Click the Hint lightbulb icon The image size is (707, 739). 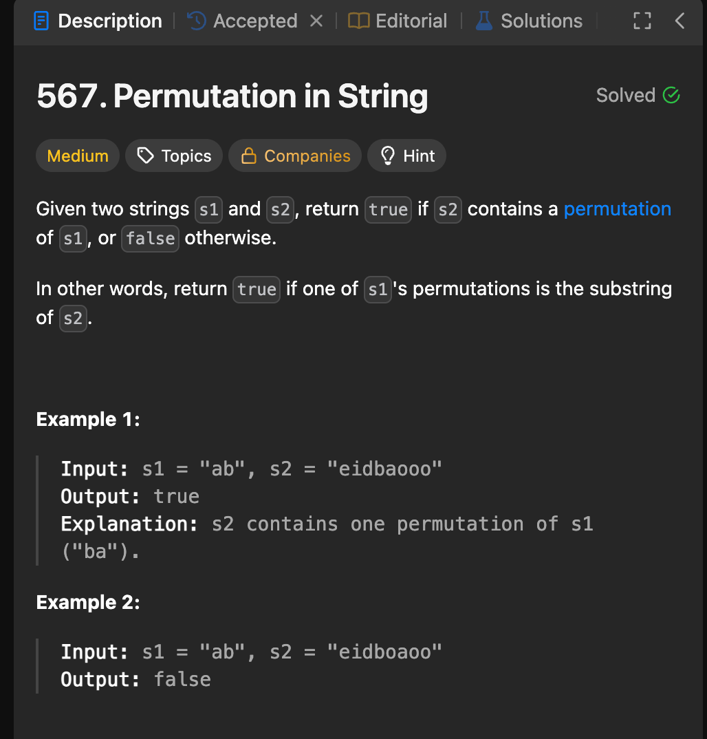pos(387,156)
